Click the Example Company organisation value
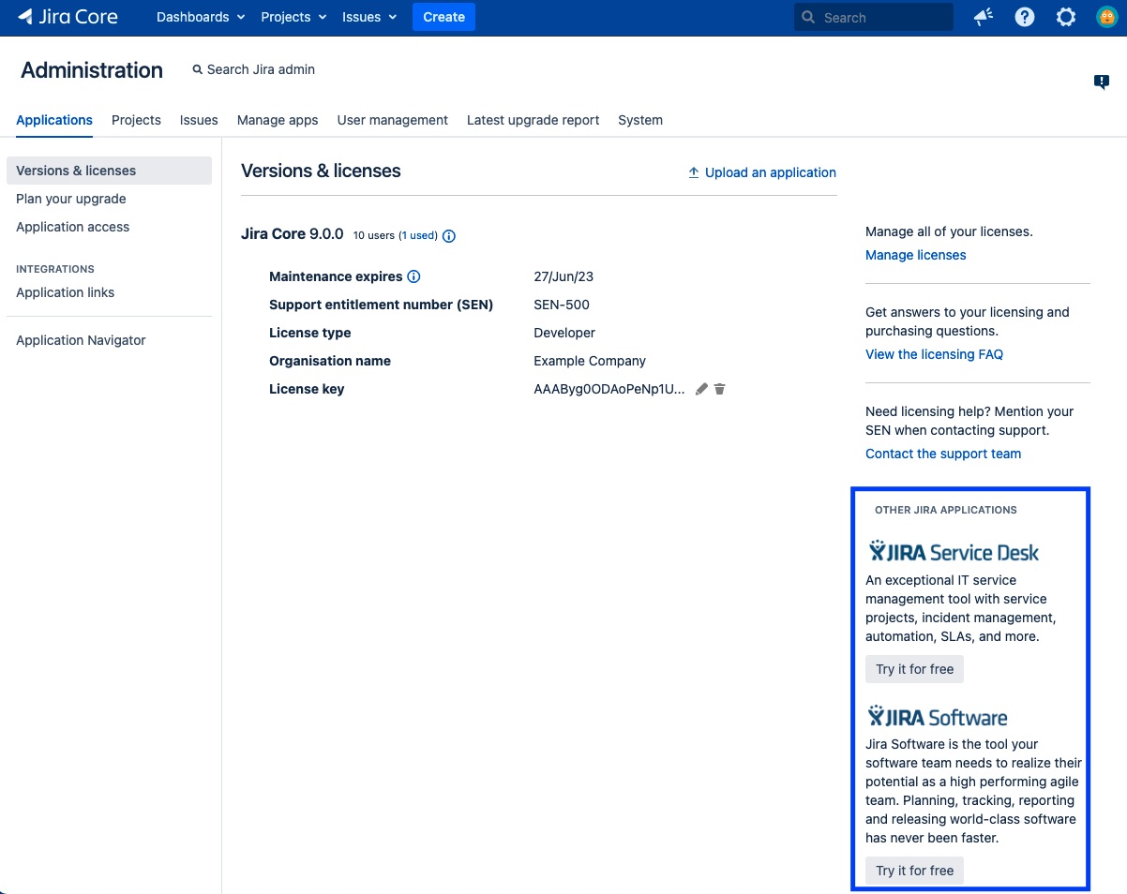This screenshot has height=894, width=1127. [x=590, y=361]
